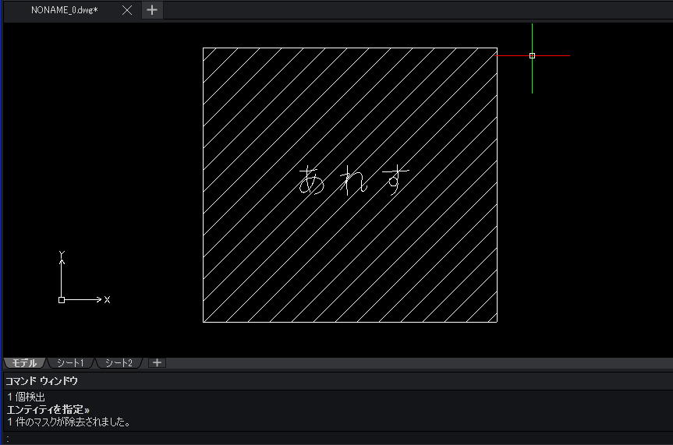Select the す character in the drawing
673x445 pixels.
395,179
